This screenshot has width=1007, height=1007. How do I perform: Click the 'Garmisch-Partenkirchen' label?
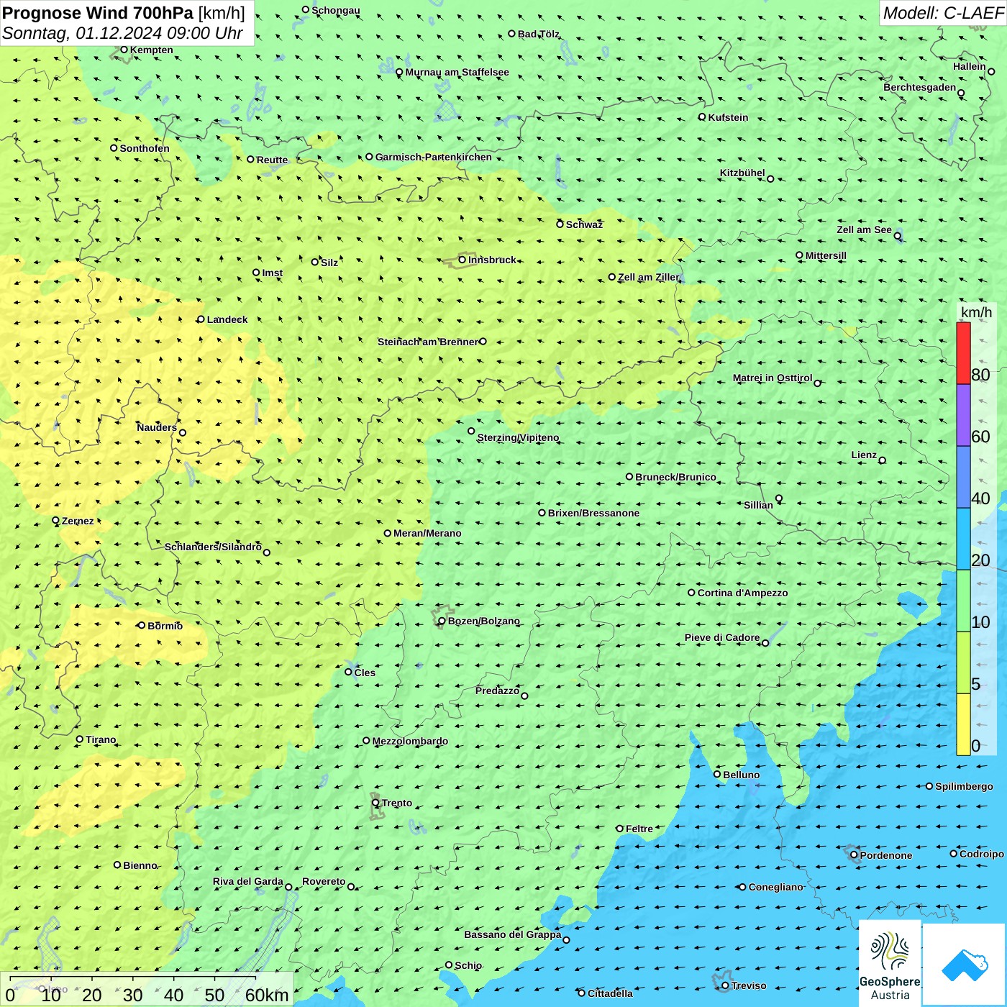point(434,157)
